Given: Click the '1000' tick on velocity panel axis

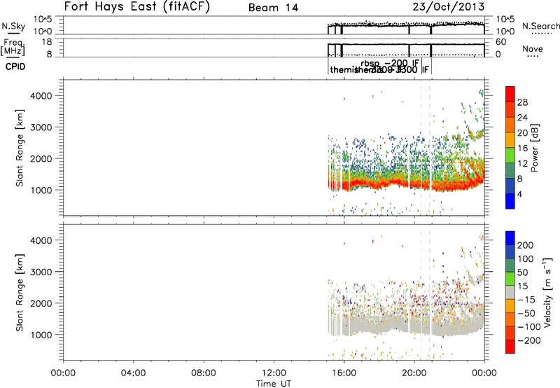Looking at the screenshot, I should pos(41,335).
